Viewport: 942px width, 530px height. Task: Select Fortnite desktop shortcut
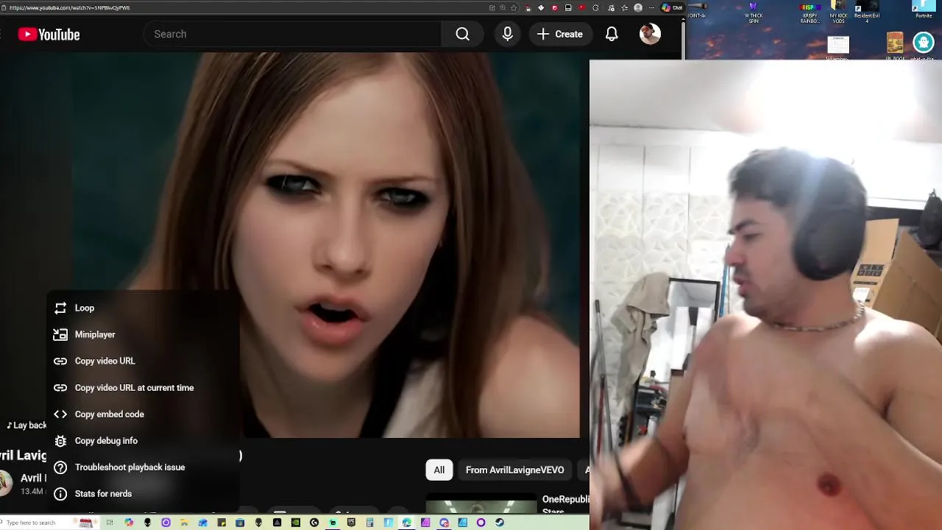[924, 10]
